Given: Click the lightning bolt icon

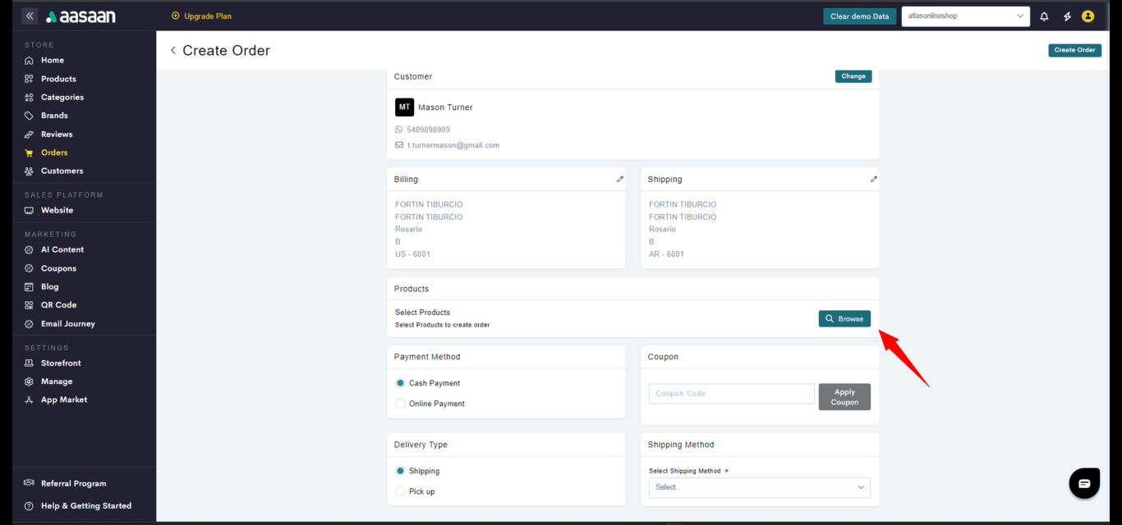Looking at the screenshot, I should click(1067, 16).
